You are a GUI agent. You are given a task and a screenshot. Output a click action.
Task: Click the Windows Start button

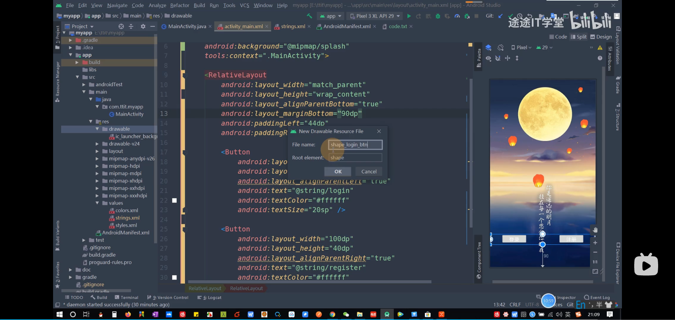tap(59, 314)
